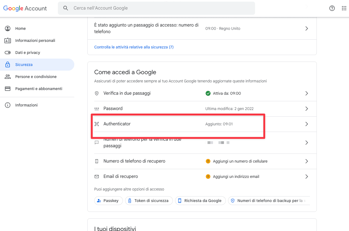Viewport: 349px width, 231px height.
Task: Open the phone number sign-in activity chevron
Action: tap(307, 28)
